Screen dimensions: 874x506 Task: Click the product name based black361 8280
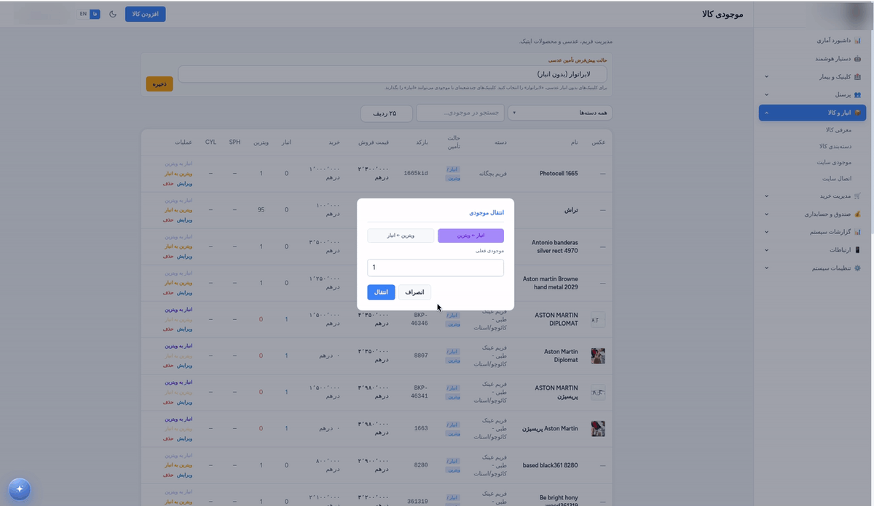pyautogui.click(x=551, y=465)
